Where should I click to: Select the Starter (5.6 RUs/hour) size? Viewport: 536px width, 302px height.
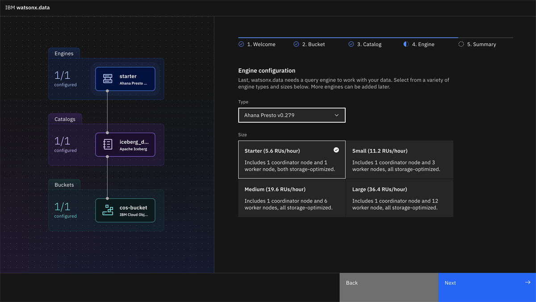click(x=292, y=160)
